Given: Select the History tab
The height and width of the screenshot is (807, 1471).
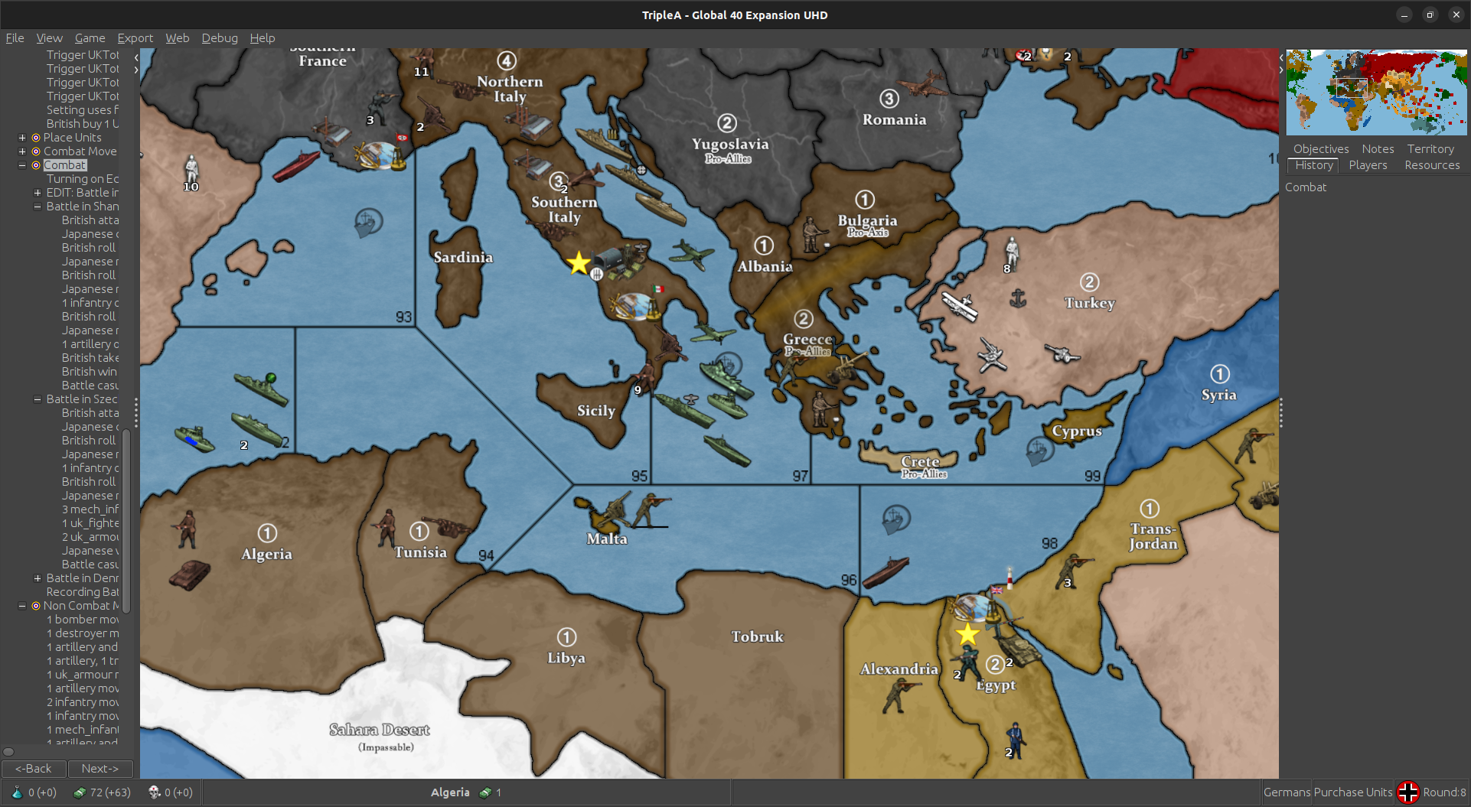Looking at the screenshot, I should tap(1314, 164).
